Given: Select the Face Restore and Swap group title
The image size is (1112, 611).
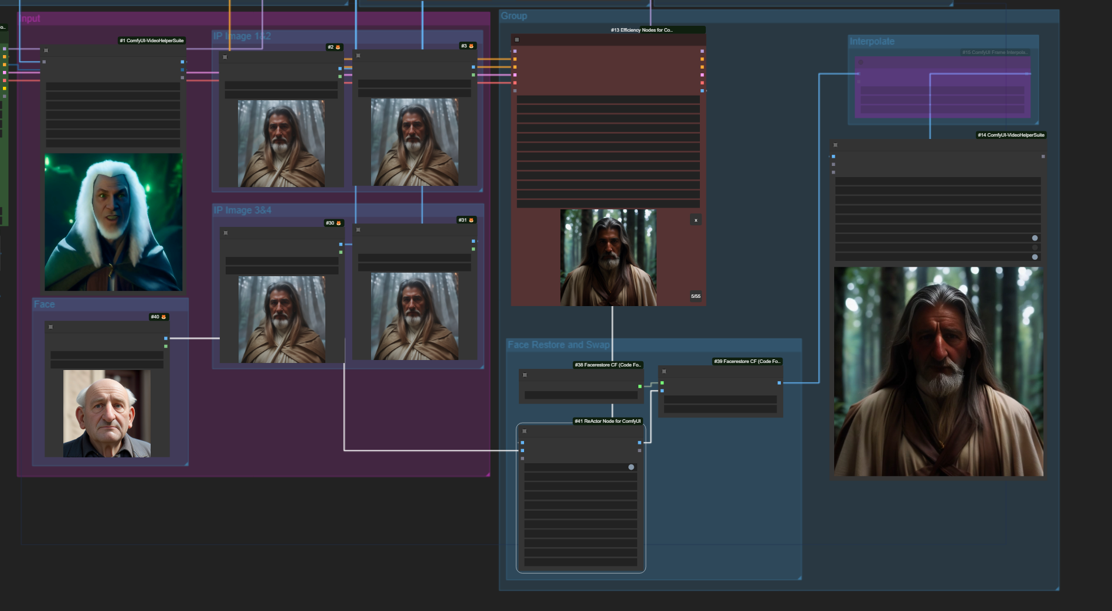Looking at the screenshot, I should point(558,345).
